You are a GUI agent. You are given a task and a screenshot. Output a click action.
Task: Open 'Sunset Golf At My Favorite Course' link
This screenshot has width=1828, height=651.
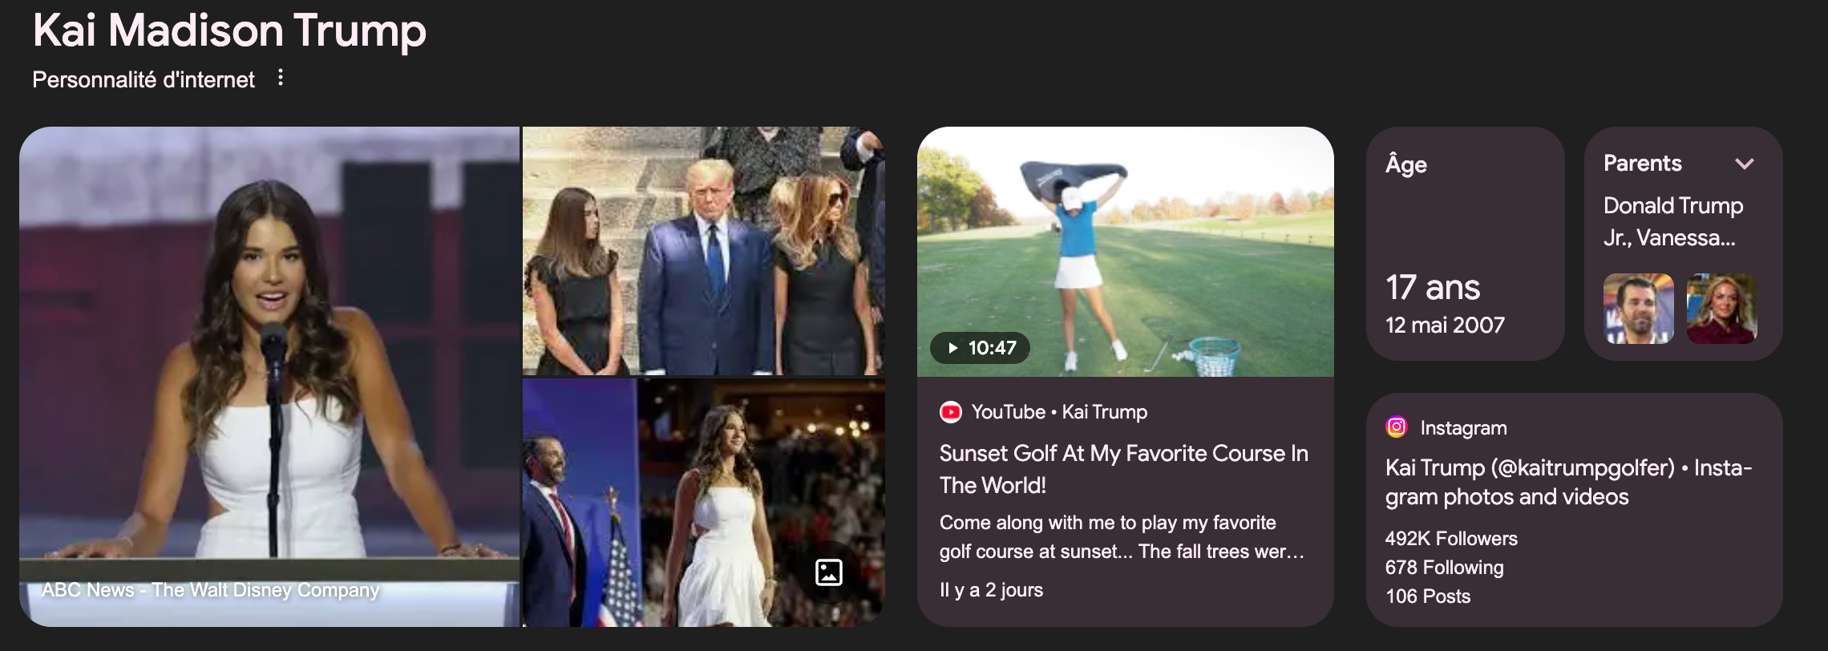[1123, 469]
